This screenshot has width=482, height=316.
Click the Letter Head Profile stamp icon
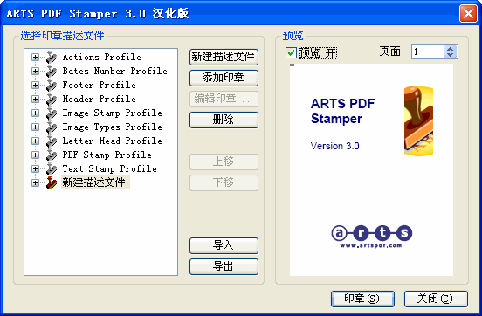click(x=52, y=141)
